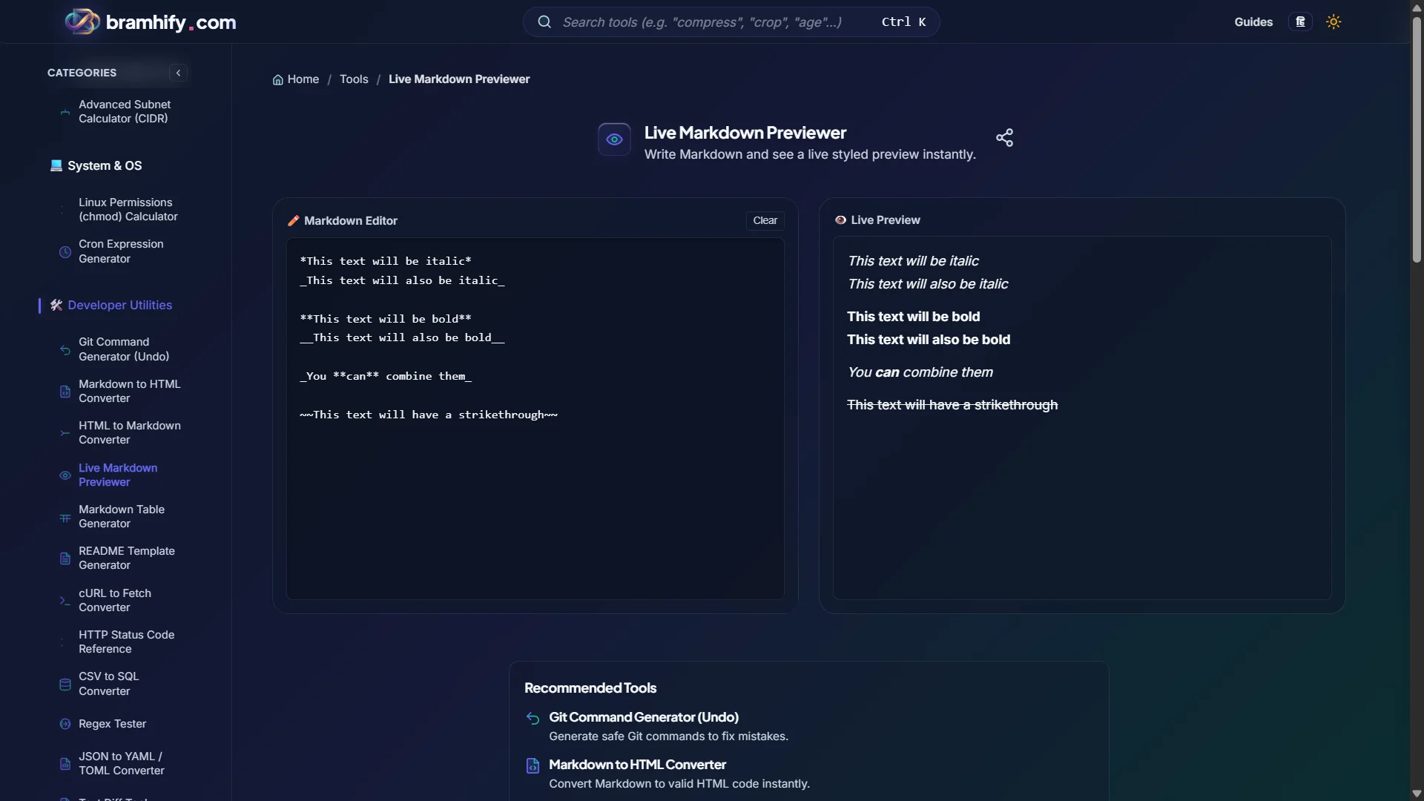This screenshot has height=801, width=1424.
Task: Click the CSV to SQL database icon
Action: [65, 684]
